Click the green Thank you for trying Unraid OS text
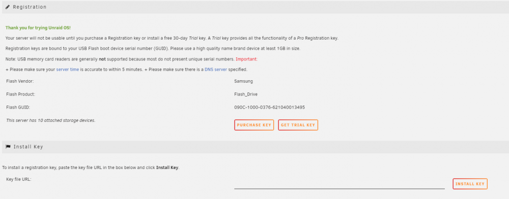Screen dimensions: 509x199 click(38, 28)
